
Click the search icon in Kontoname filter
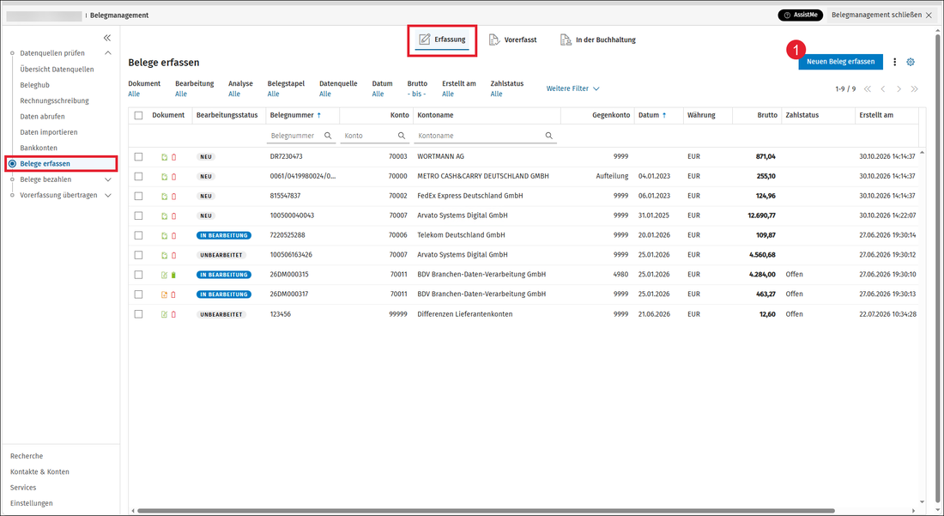pyautogui.click(x=549, y=136)
